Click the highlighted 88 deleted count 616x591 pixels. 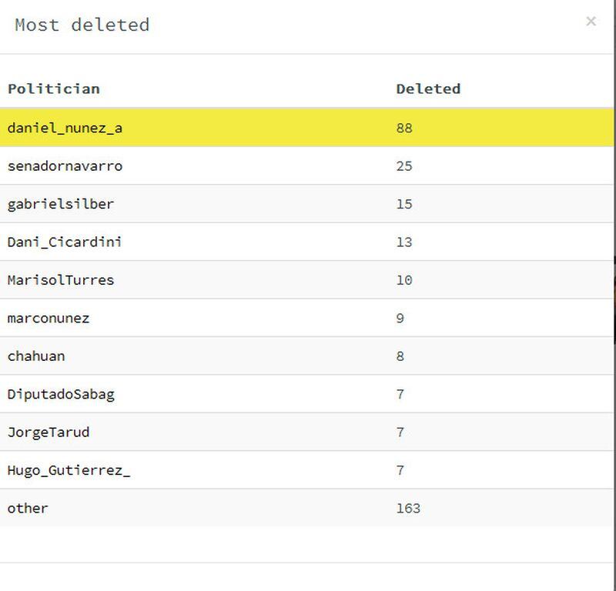(x=404, y=128)
